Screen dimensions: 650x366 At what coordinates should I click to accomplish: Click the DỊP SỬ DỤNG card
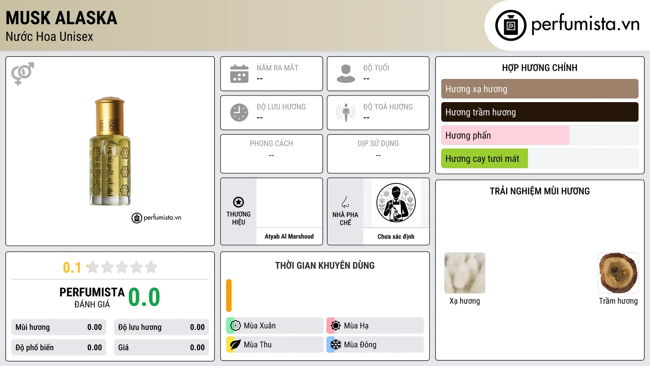(x=378, y=154)
